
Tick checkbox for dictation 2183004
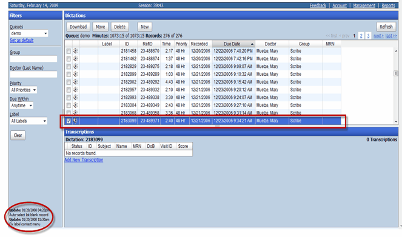(x=69, y=105)
